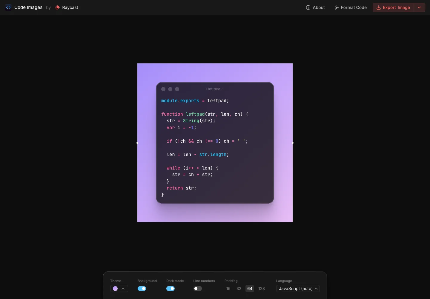Open the JavaScript (auto) language dropdown
Screen dimensions: 430x299
pyautogui.click(x=298, y=289)
